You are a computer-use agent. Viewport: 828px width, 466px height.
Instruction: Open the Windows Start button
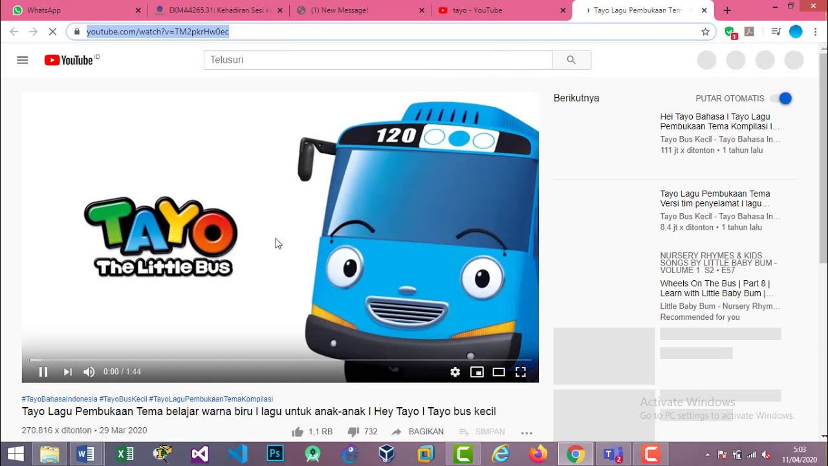(x=15, y=454)
